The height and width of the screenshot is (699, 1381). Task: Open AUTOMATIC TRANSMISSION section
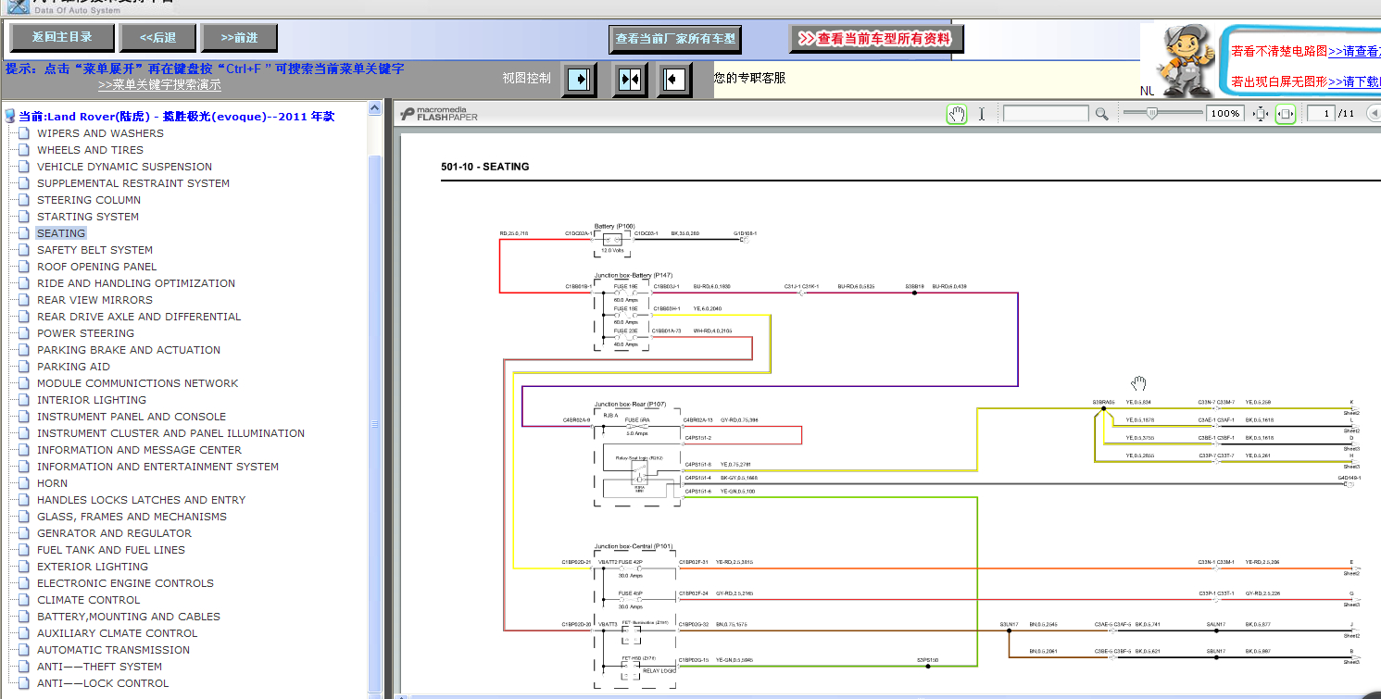coord(113,650)
